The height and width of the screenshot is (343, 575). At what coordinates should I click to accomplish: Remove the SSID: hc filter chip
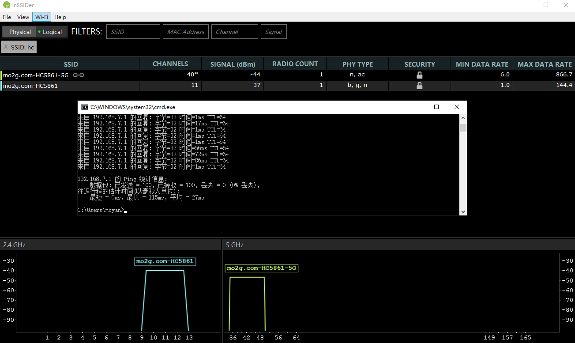click(x=6, y=47)
